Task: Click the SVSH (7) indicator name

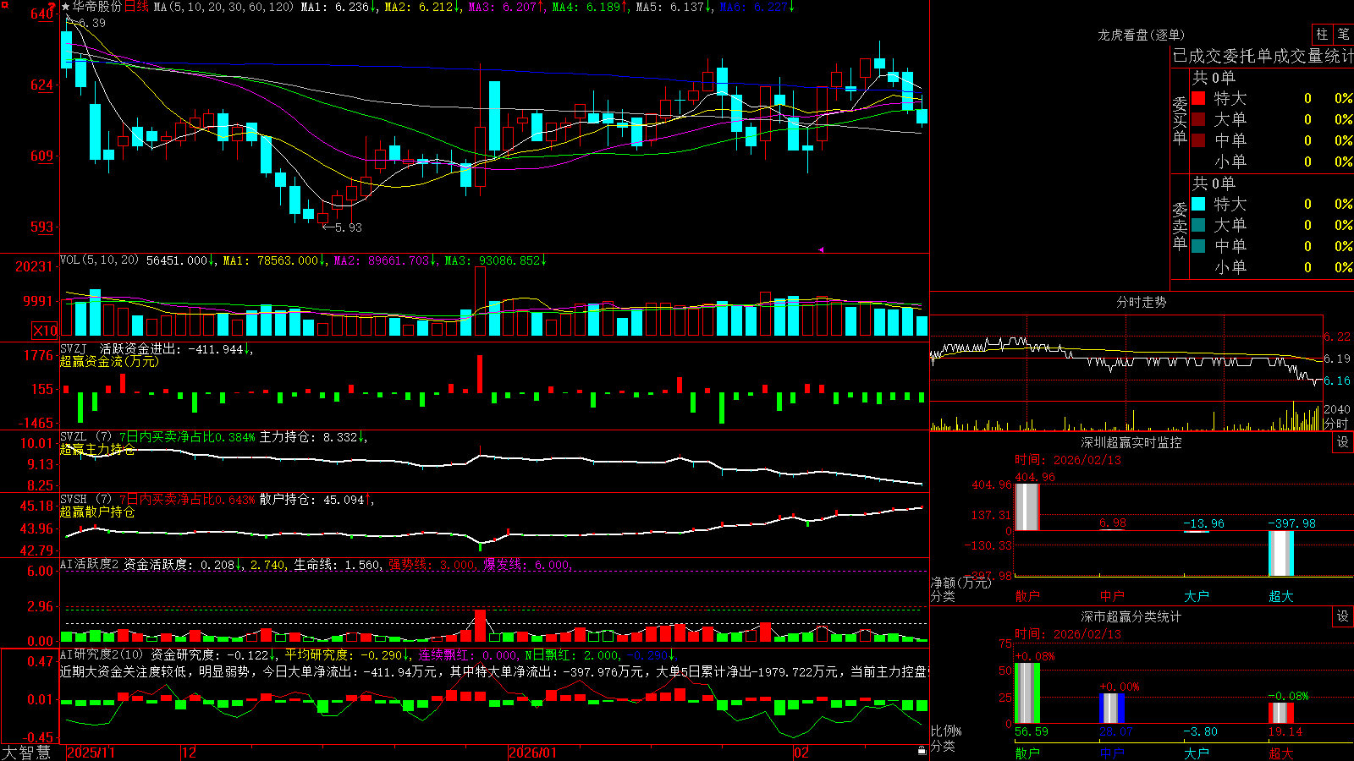Action: click(85, 500)
